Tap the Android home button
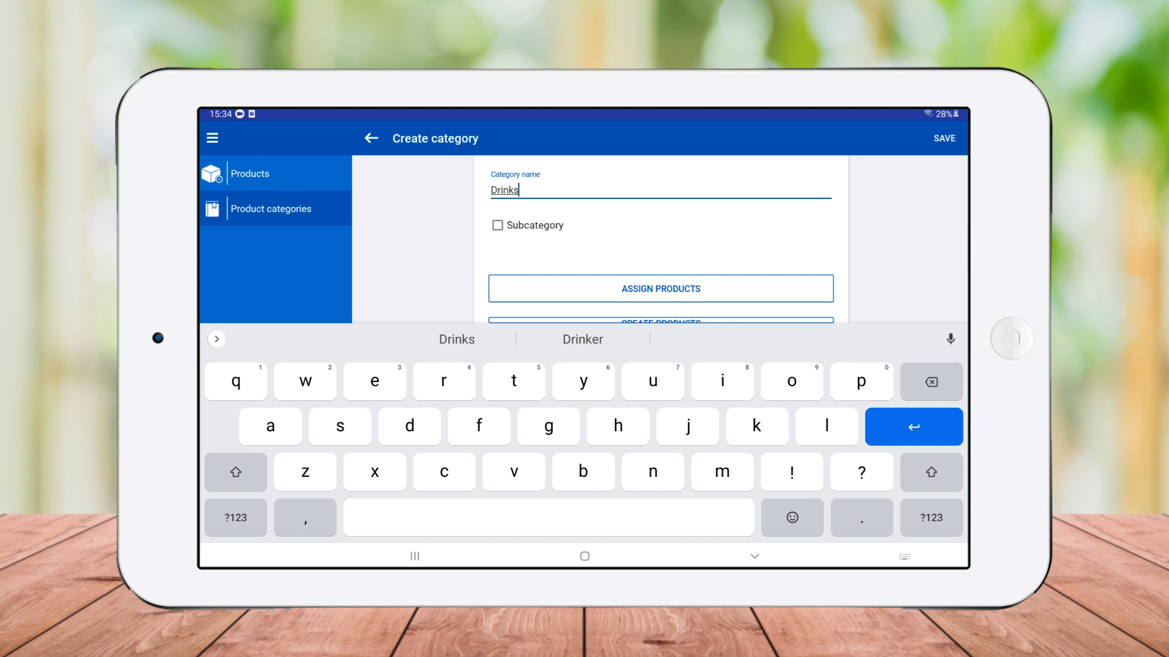This screenshot has height=657, width=1169. pos(584,556)
